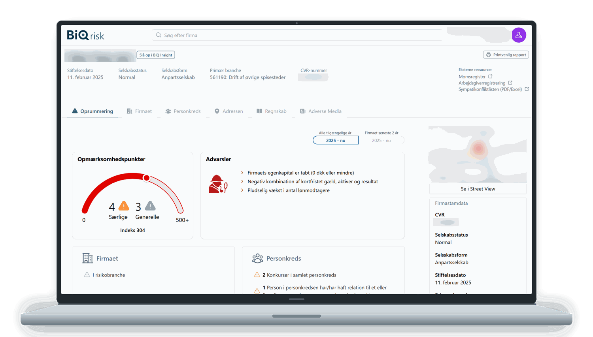Screen dimensions: 593x337
Task: Click the external link icon beside Arbejdsgiverregistrering
Action: [510, 83]
